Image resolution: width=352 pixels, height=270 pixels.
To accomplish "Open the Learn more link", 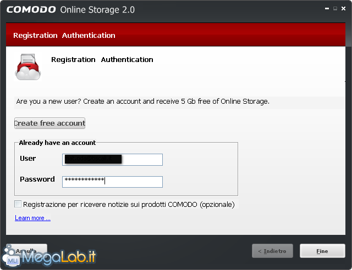I will [x=32, y=218].
